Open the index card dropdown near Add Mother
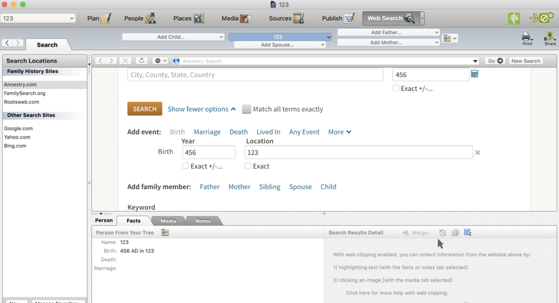This screenshot has height=303, width=559. point(450,38)
